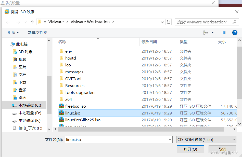Click 打开(O) button
Screen dimensions: 242x157
click(x=190, y=149)
